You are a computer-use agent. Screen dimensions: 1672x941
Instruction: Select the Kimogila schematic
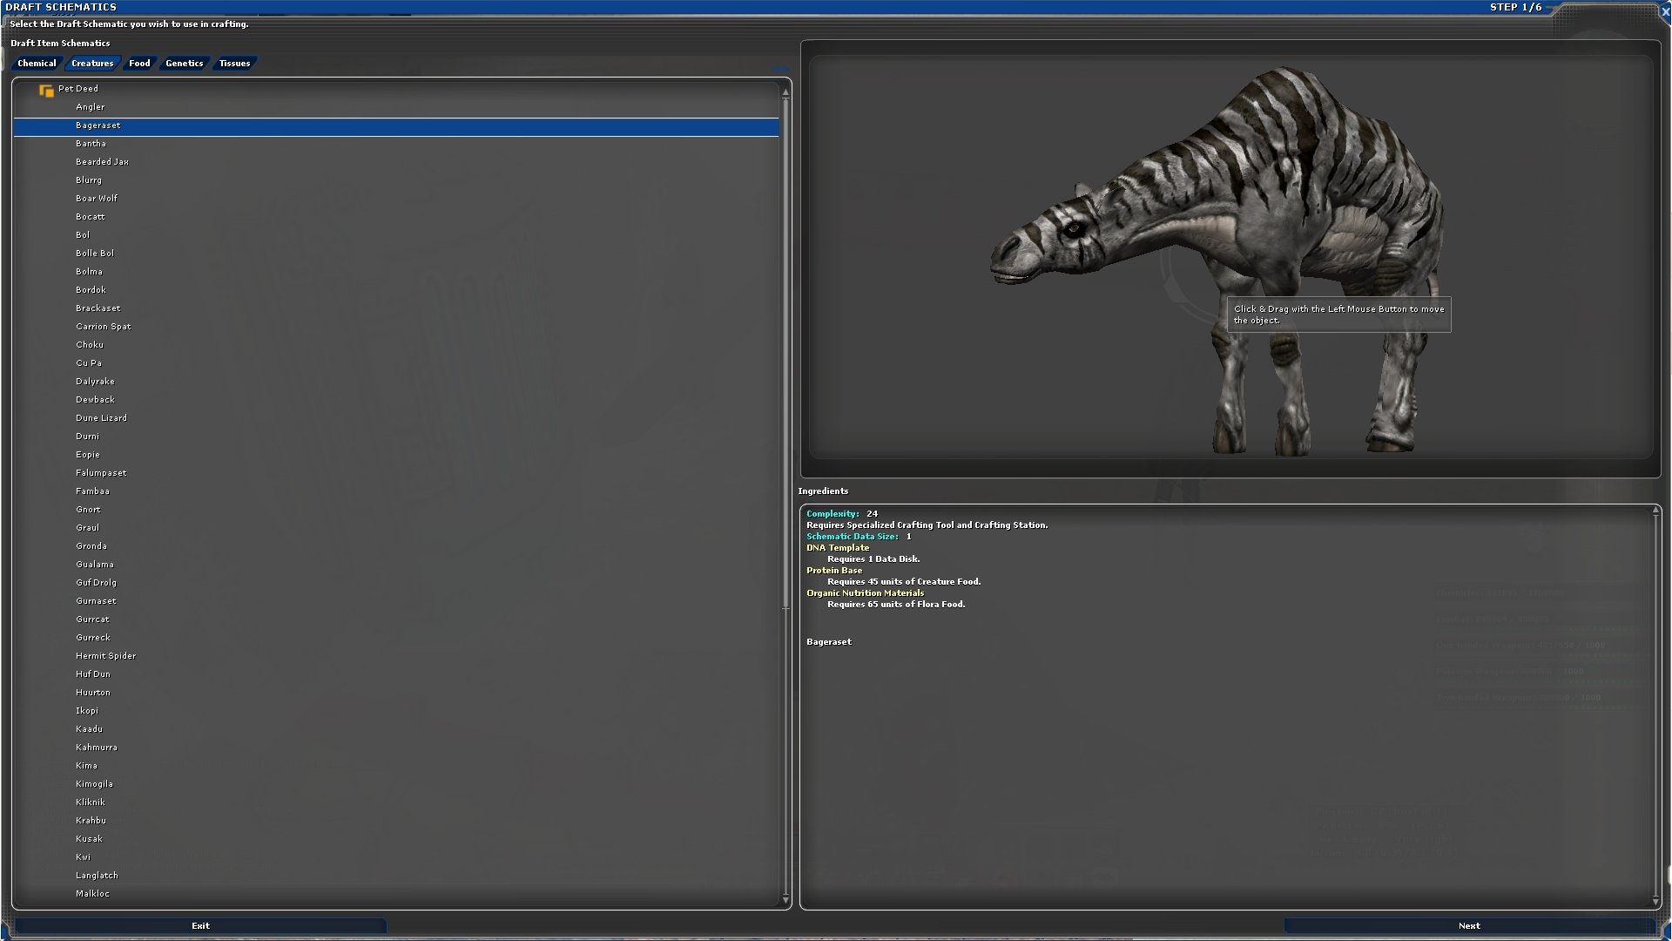(x=94, y=784)
